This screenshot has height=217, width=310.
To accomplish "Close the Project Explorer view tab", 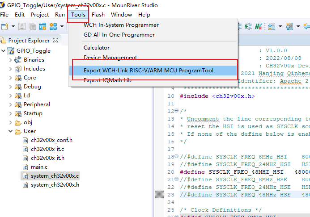I will (56, 40).
